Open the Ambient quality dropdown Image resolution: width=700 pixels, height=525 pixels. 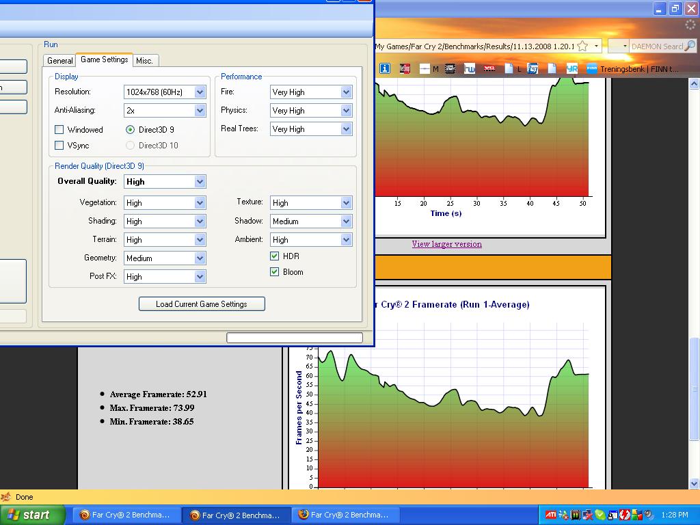coord(311,240)
